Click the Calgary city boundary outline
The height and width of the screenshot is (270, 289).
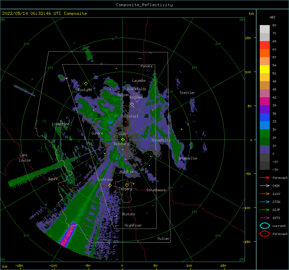(124, 192)
